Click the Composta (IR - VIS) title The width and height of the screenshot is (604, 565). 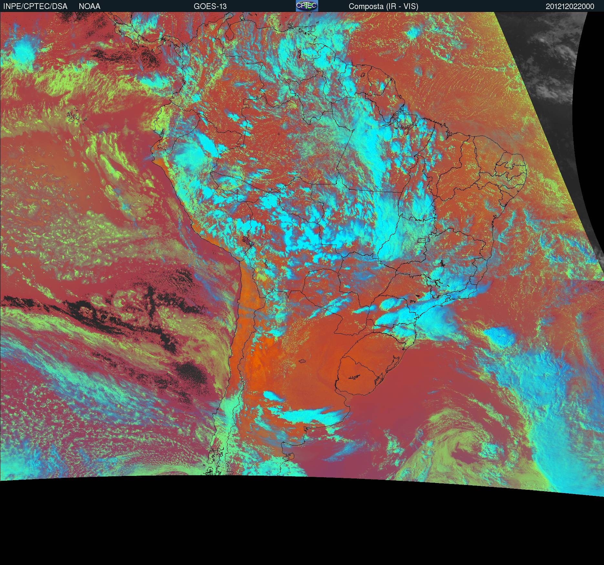[x=383, y=6]
